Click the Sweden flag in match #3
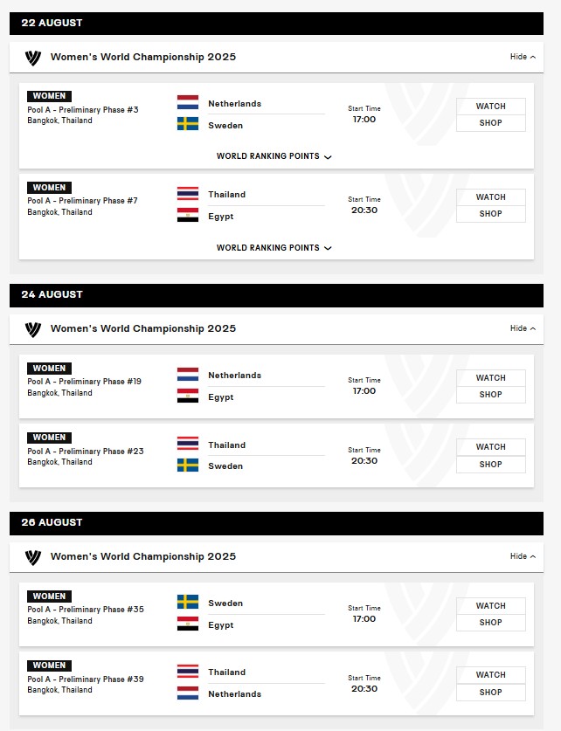561x731 pixels. (188, 124)
